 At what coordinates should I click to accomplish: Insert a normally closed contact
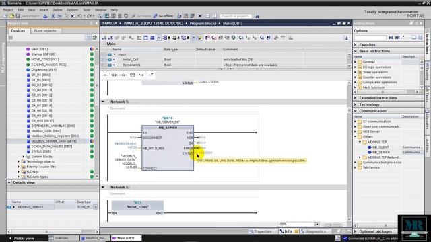(114, 75)
